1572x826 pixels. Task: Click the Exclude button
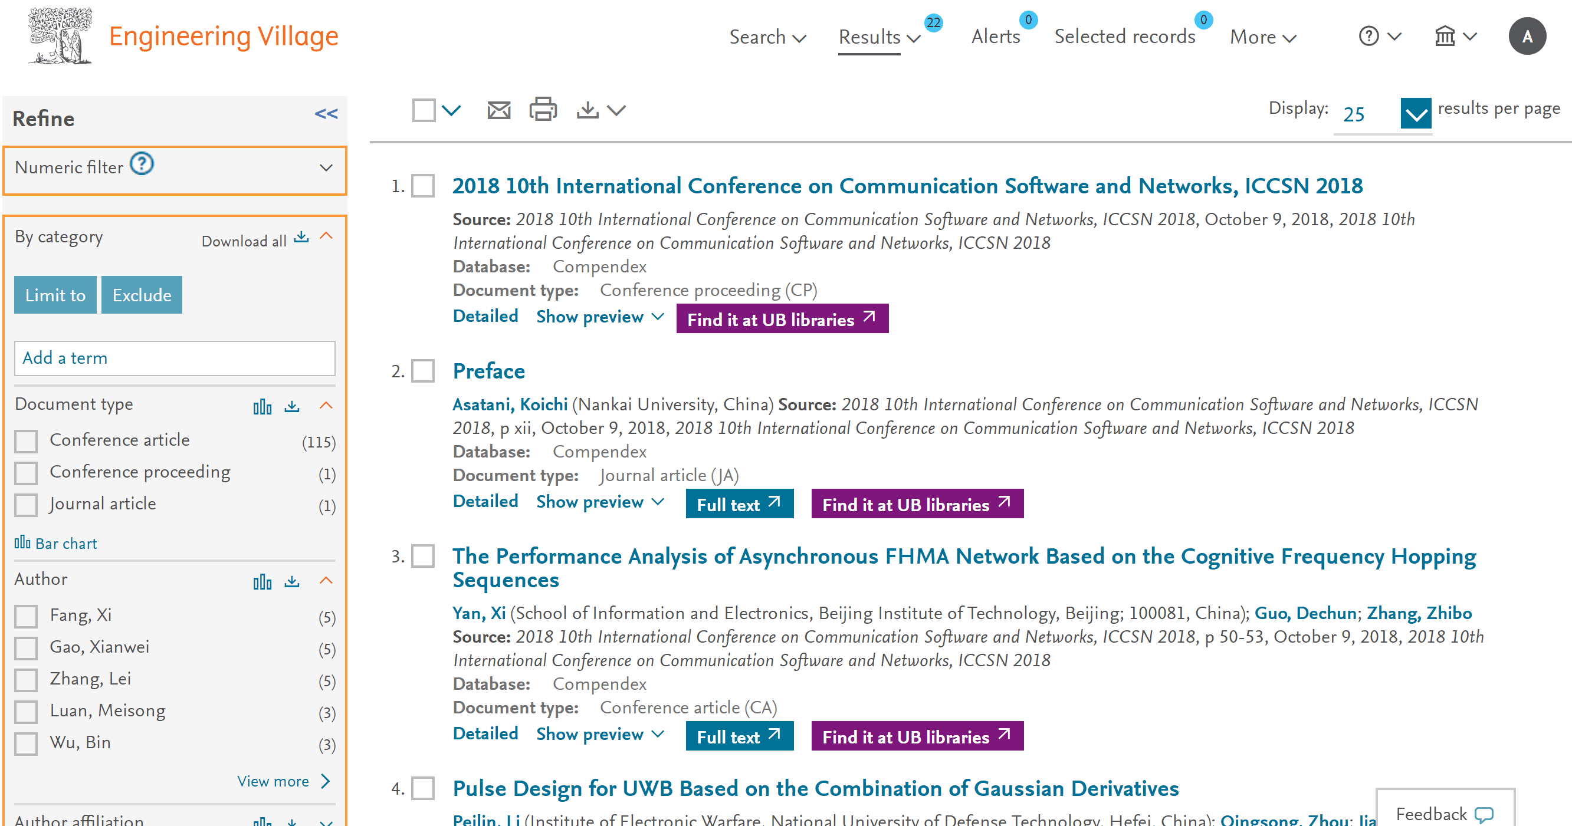click(x=142, y=295)
